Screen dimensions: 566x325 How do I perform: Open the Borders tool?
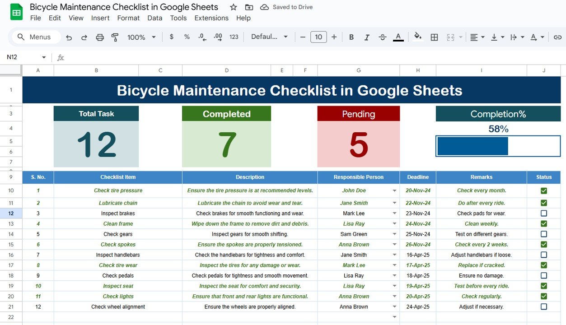pos(434,37)
